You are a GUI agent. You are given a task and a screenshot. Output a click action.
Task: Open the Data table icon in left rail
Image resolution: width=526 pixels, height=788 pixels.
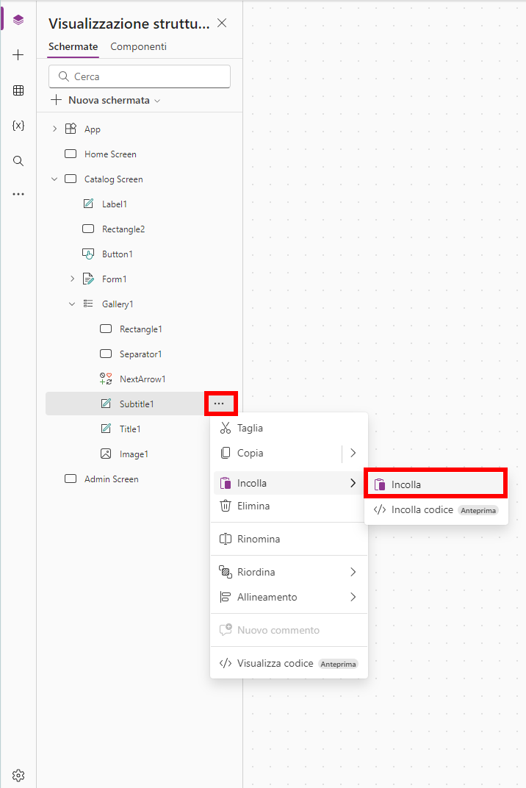point(18,90)
